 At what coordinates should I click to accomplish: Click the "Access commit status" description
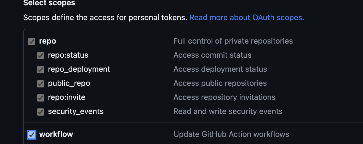click(x=212, y=55)
